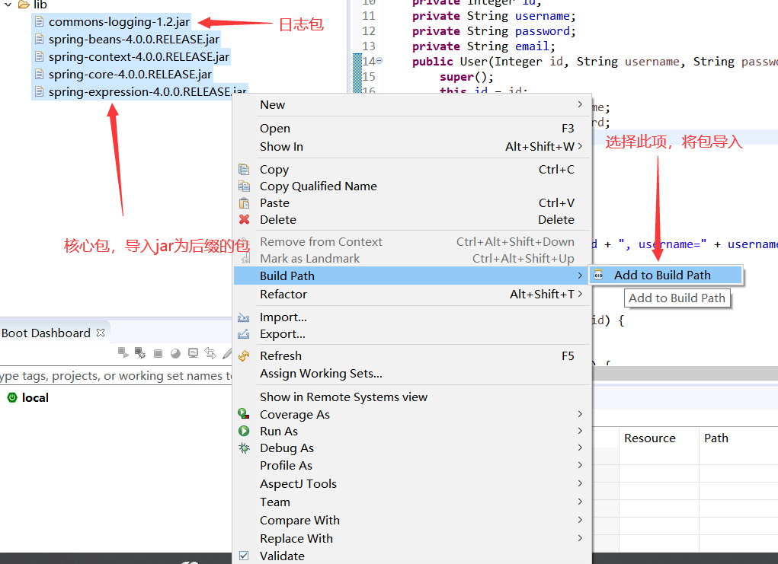This screenshot has height=564, width=778.
Task: Click the Debug As bug icon
Action: tap(244, 448)
